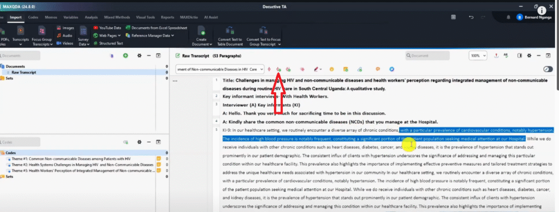
Task: Click the orange comment icon in coding toolbar
Action: pyautogui.click(x=378, y=69)
